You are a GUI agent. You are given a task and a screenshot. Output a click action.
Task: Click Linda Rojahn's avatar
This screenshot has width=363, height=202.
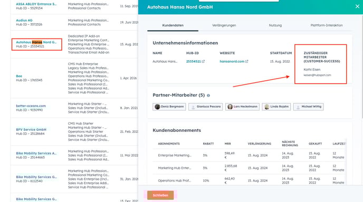[266, 107]
